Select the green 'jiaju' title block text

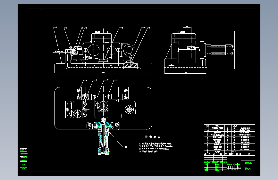coord(248,168)
